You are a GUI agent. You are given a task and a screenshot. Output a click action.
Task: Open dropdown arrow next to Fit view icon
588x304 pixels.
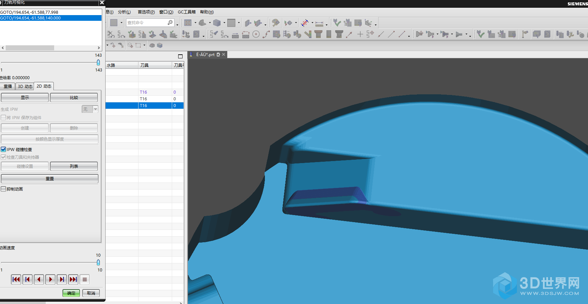pos(195,23)
